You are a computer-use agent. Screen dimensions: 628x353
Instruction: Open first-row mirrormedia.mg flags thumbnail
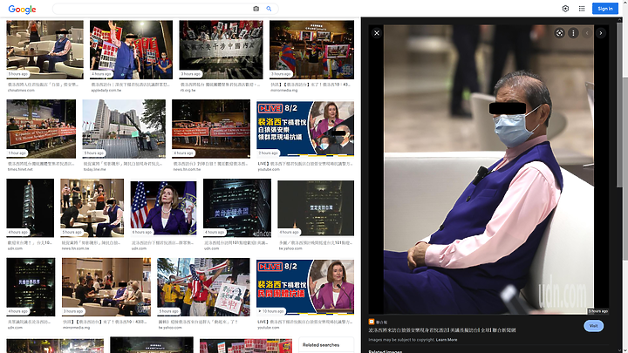311,50
